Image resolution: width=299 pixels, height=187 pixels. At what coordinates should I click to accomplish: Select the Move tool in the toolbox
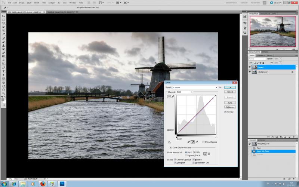[4, 16]
